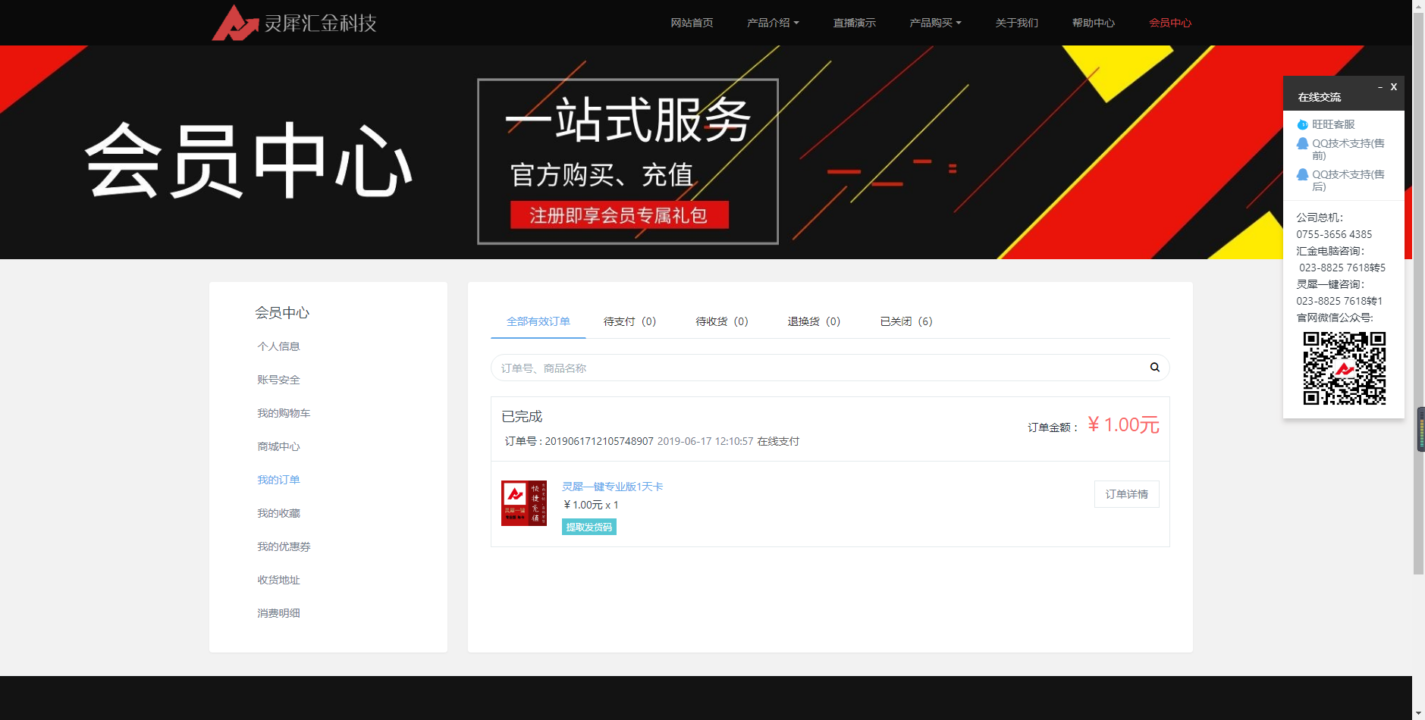Click the QQ技术支持(售后) penguin icon
The image size is (1425, 720).
click(1302, 174)
